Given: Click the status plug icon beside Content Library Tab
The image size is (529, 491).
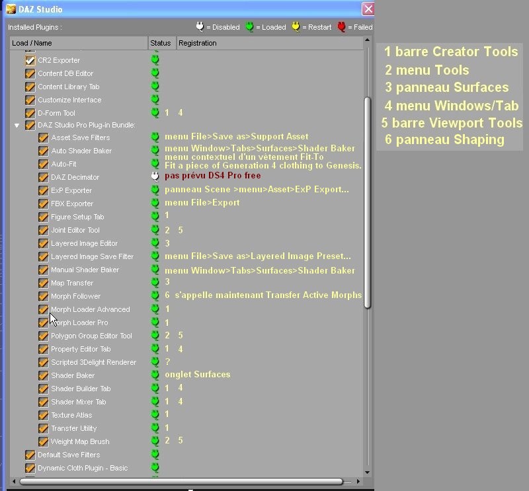Looking at the screenshot, I should (155, 87).
